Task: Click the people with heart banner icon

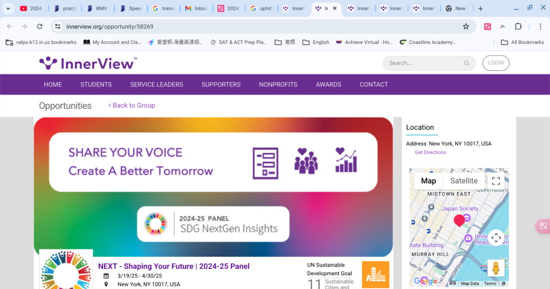Action: click(x=306, y=161)
